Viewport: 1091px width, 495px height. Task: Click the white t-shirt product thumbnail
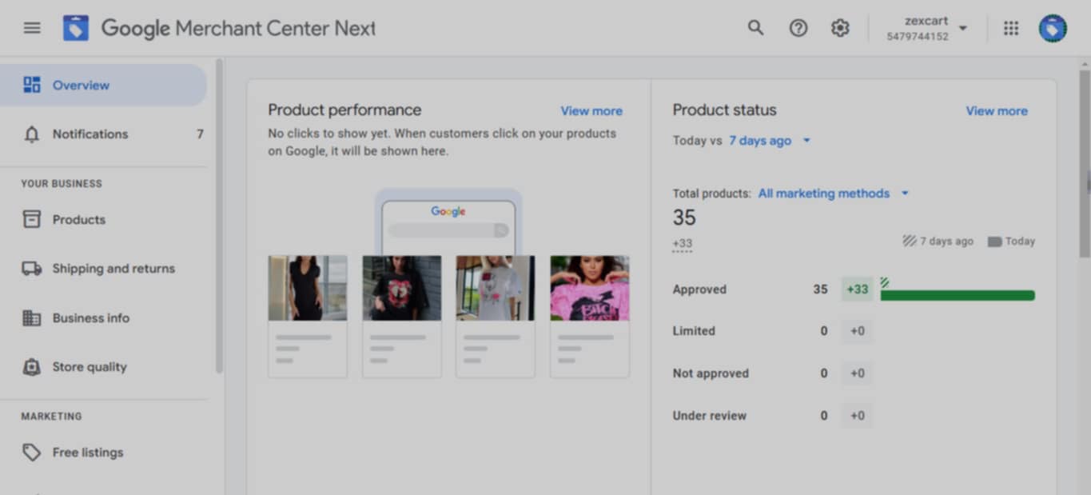pyautogui.click(x=496, y=288)
